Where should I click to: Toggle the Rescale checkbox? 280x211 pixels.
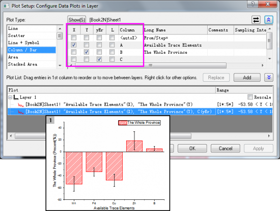coord(250,97)
